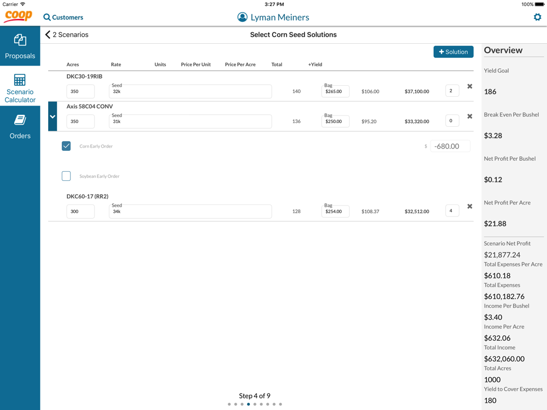The width and height of the screenshot is (547, 410).
Task: Tap the battery status indicator
Action: click(539, 4)
